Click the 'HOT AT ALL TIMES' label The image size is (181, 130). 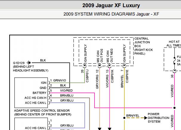174,44
